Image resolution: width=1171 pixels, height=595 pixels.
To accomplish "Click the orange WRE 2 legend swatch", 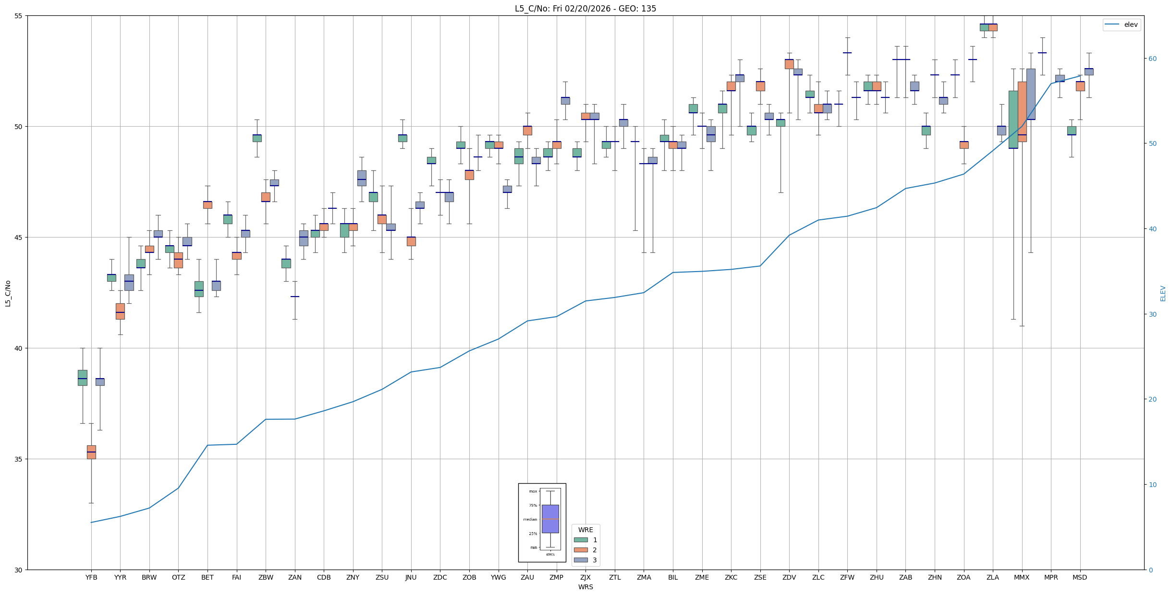I will (x=581, y=550).
